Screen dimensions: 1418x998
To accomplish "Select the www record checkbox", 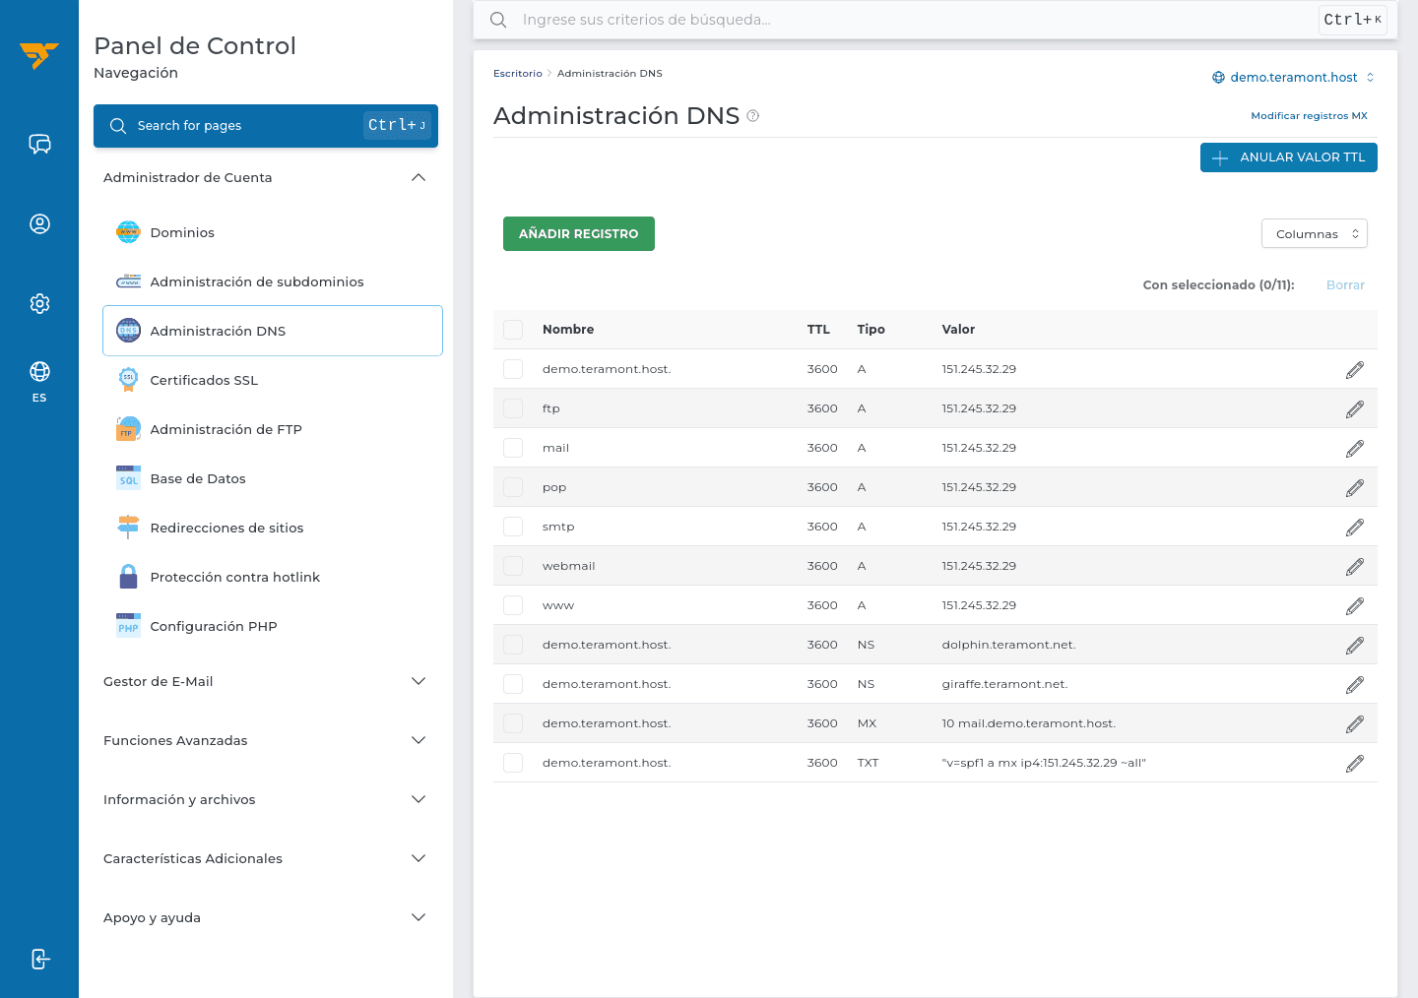I will click(x=513, y=605).
